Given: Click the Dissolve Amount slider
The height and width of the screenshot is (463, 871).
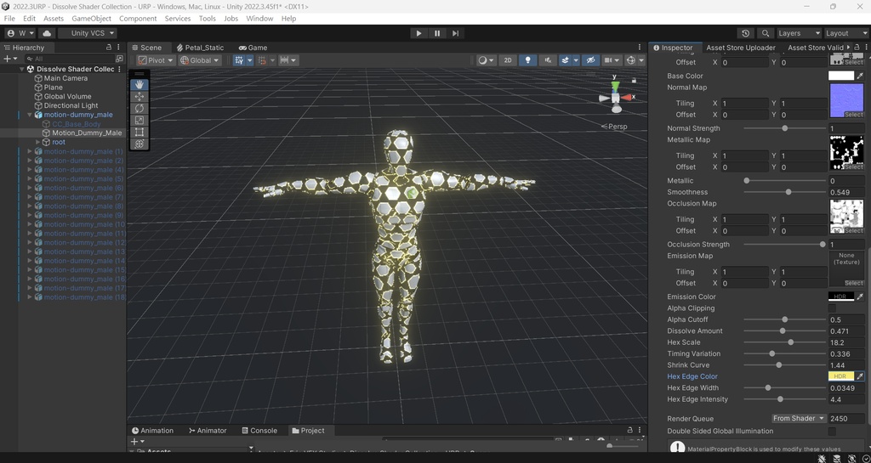Looking at the screenshot, I should point(784,331).
